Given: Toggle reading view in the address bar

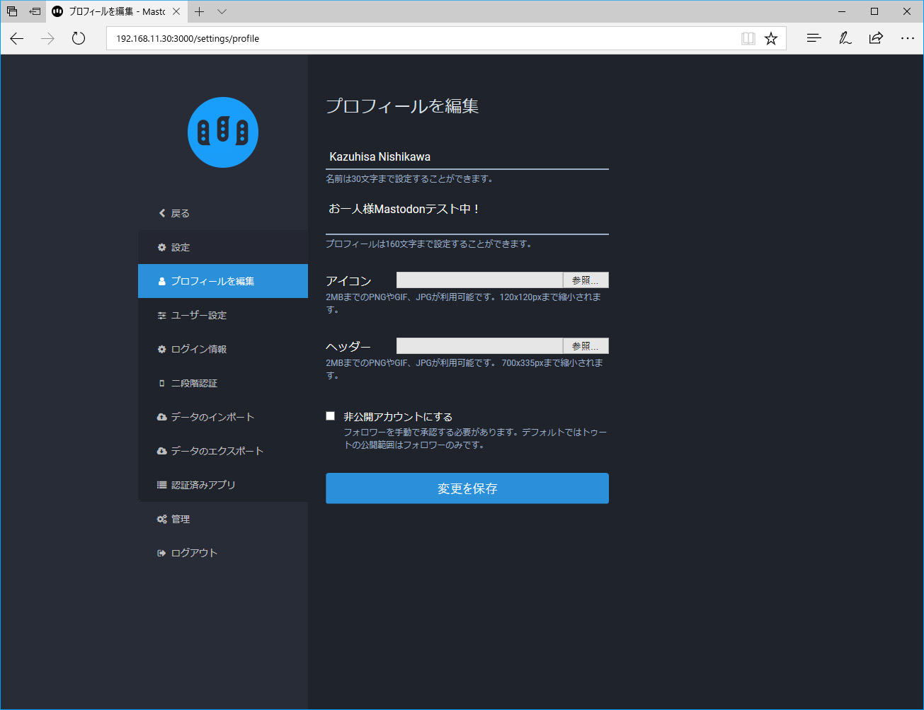Looking at the screenshot, I should click(748, 38).
